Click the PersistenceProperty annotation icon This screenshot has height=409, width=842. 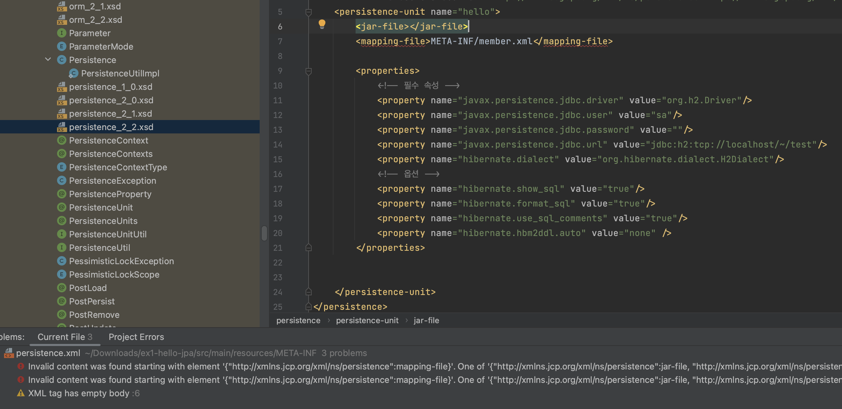coord(61,194)
